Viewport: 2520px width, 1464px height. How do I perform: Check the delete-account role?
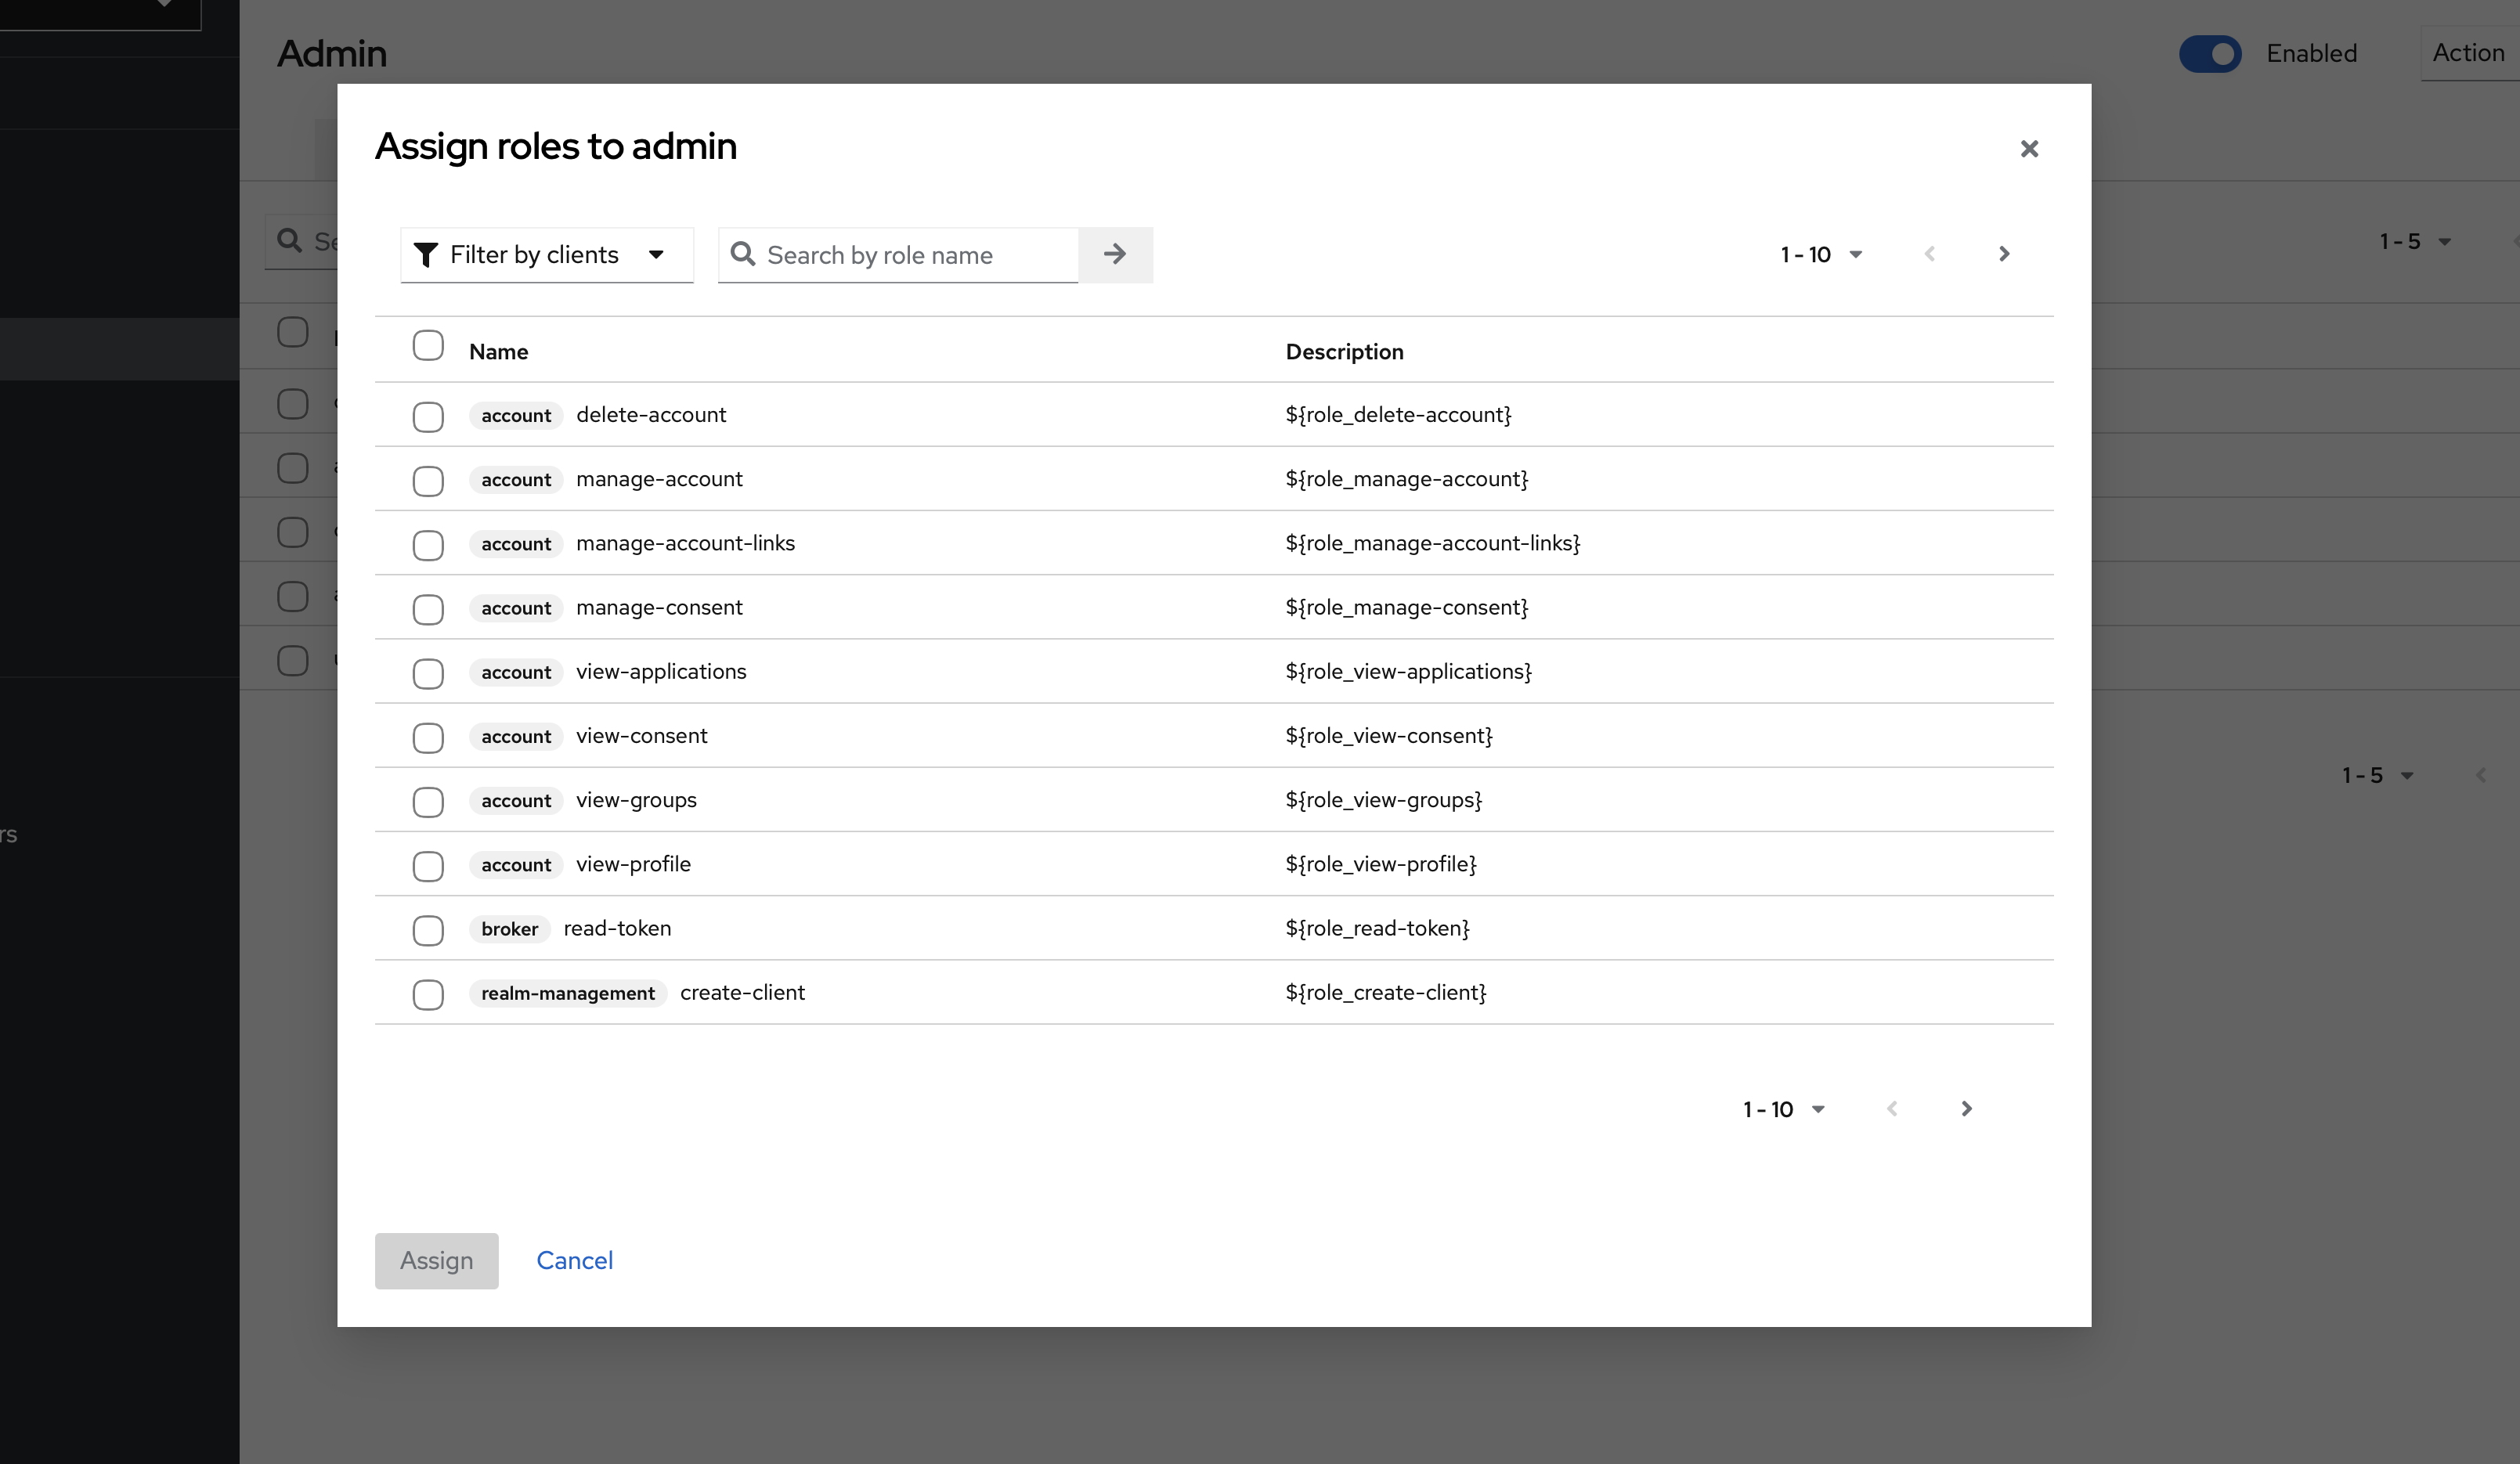point(428,417)
